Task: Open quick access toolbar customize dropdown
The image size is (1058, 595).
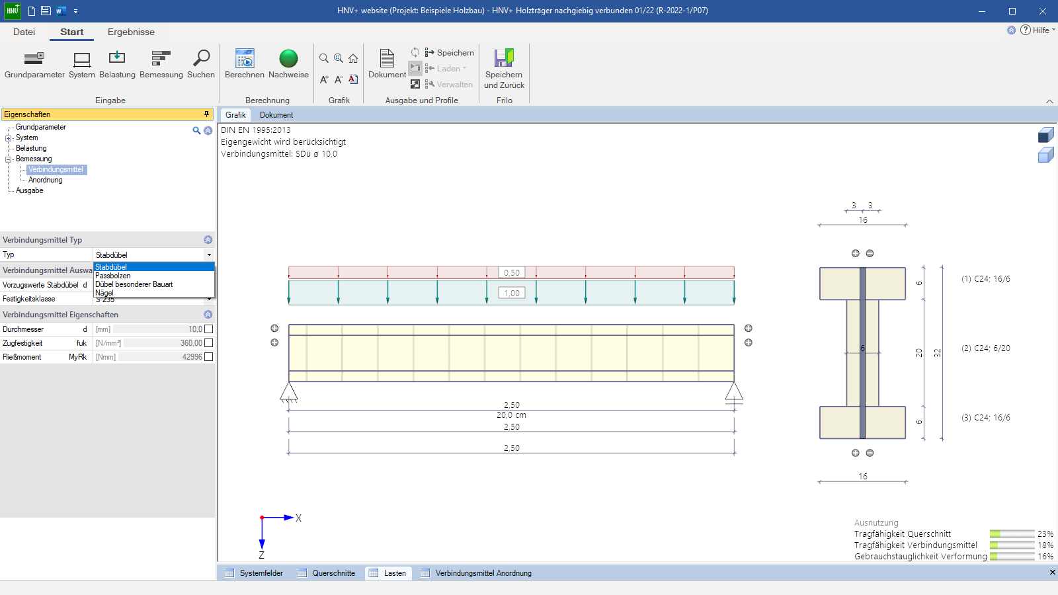Action: pyautogui.click(x=75, y=11)
